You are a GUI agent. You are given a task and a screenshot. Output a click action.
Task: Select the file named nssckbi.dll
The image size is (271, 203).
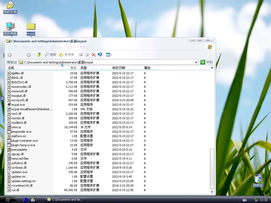coord(18,118)
